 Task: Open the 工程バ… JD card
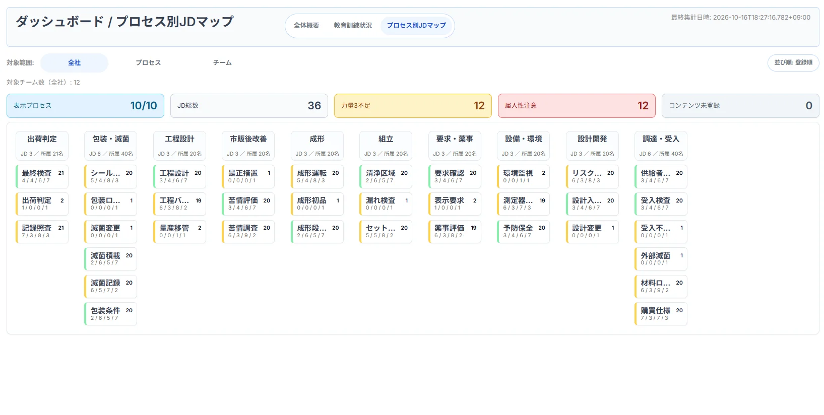point(179,204)
